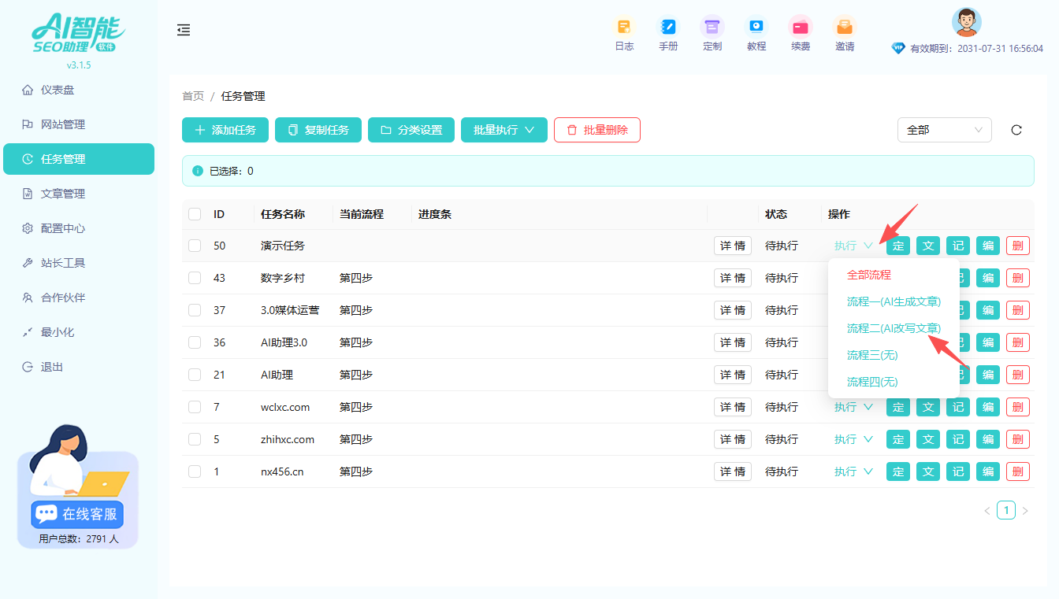1059x599 pixels.
Task: Click the refresh icon beside filter dropdown
Action: (1016, 130)
